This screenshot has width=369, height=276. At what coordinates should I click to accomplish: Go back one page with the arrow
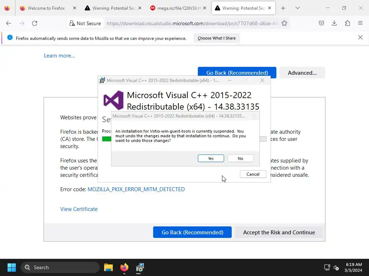click(9, 23)
